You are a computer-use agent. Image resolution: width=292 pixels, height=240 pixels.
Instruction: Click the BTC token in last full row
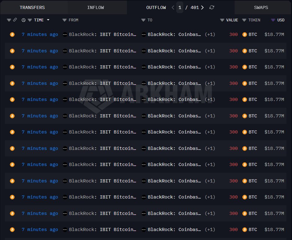[x=250, y=229]
